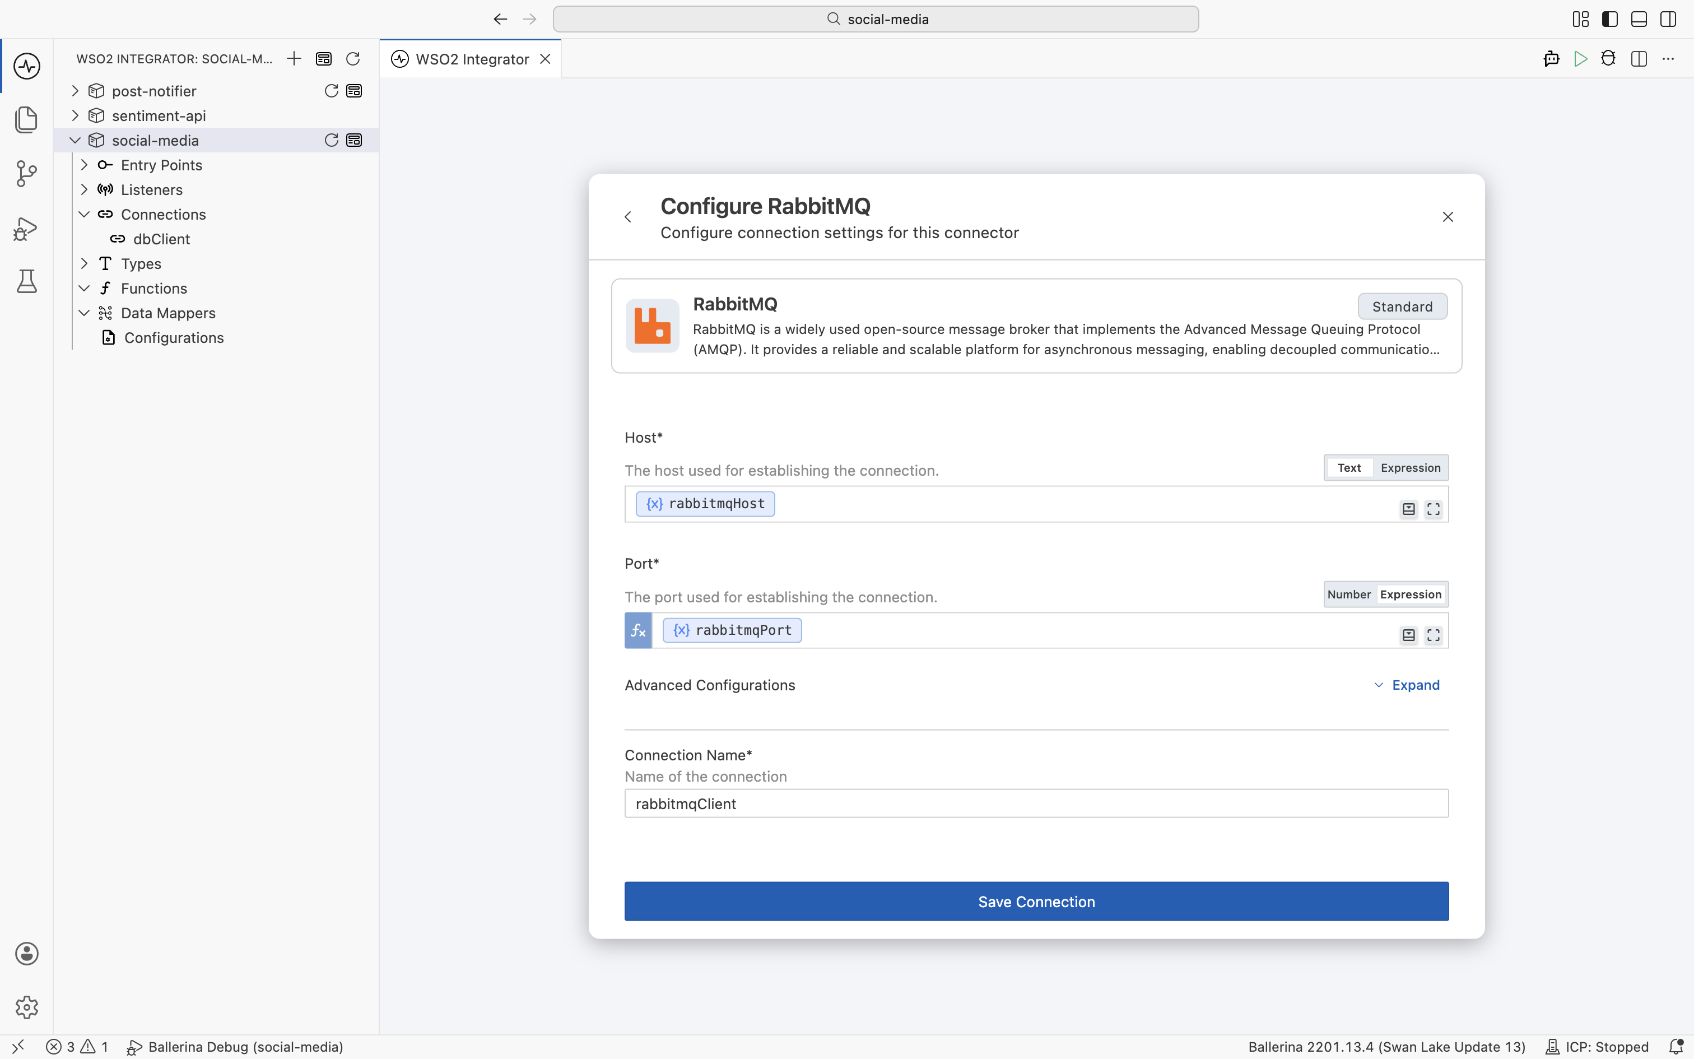Expand the post-notifier project

click(x=75, y=91)
